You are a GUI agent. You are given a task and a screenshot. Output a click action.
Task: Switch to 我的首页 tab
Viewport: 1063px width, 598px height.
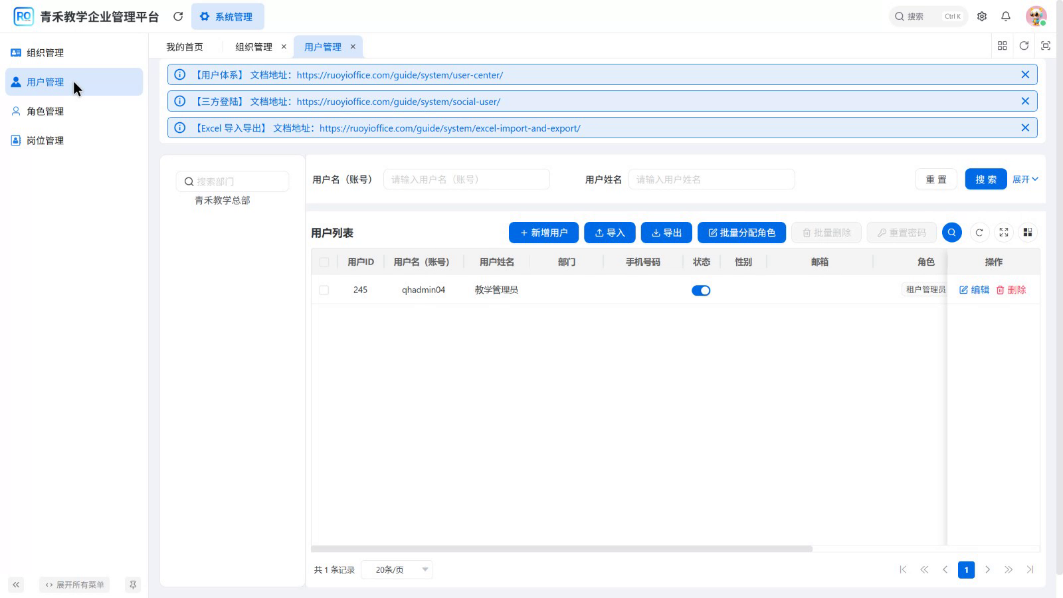click(185, 47)
